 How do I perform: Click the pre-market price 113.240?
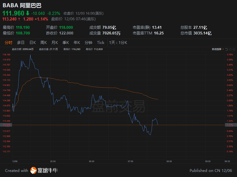click(x=9, y=19)
